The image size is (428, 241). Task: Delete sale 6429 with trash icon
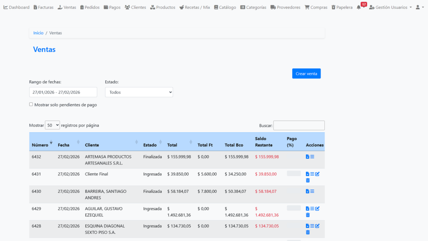click(x=308, y=215)
